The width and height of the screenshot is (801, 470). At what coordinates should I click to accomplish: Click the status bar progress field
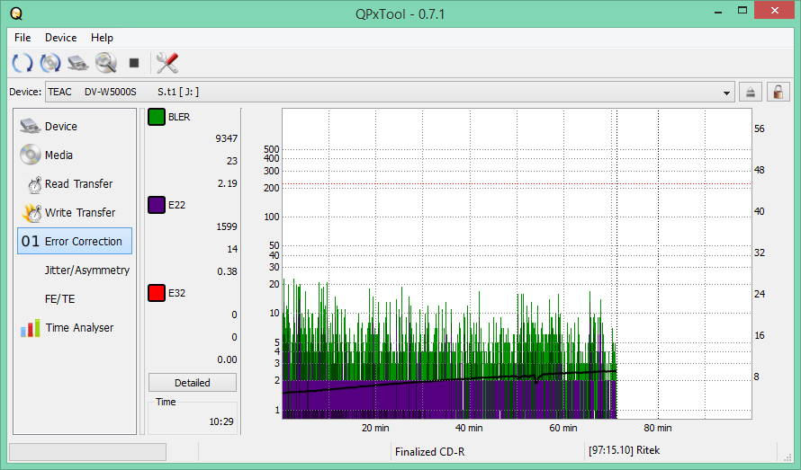pyautogui.click(x=87, y=452)
